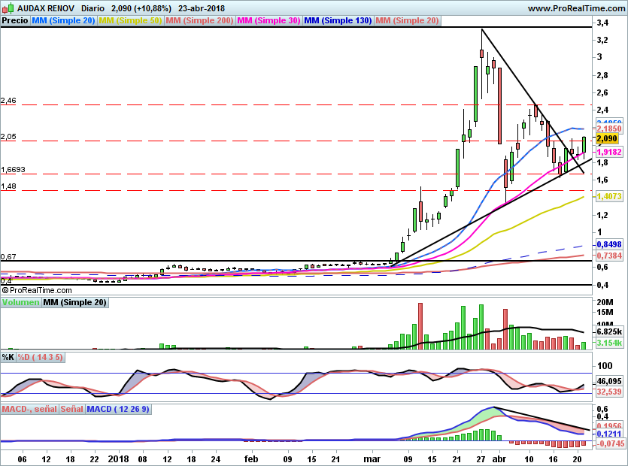Click the MM (Simple 130) indicator label

pos(338,21)
